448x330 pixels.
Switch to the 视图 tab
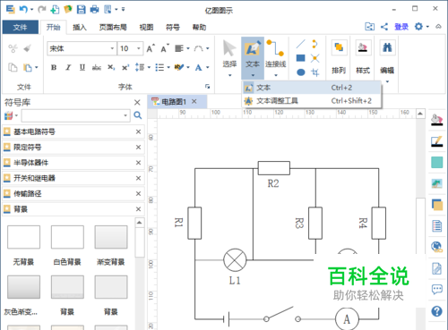pos(146,28)
